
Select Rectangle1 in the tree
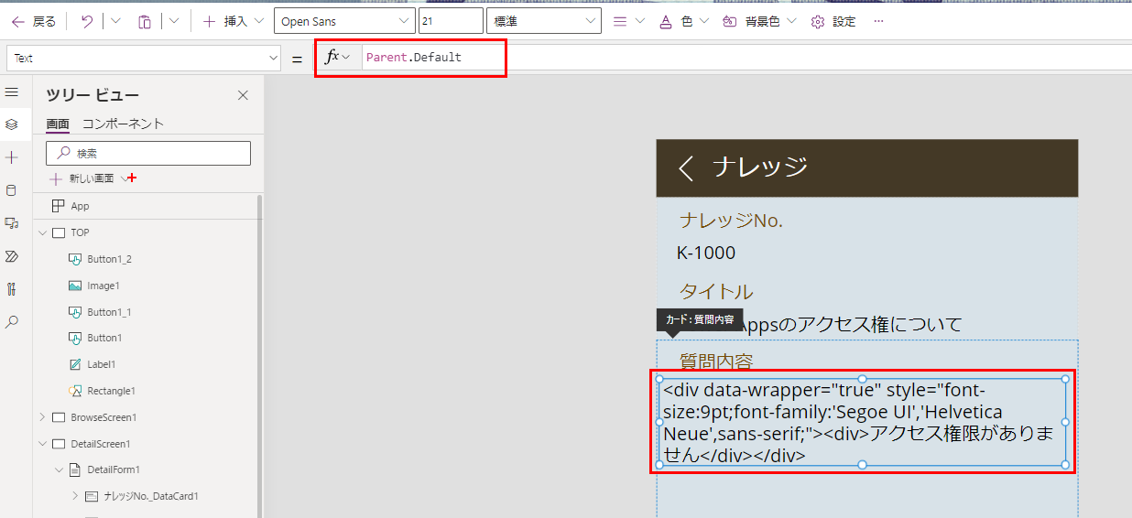(111, 391)
